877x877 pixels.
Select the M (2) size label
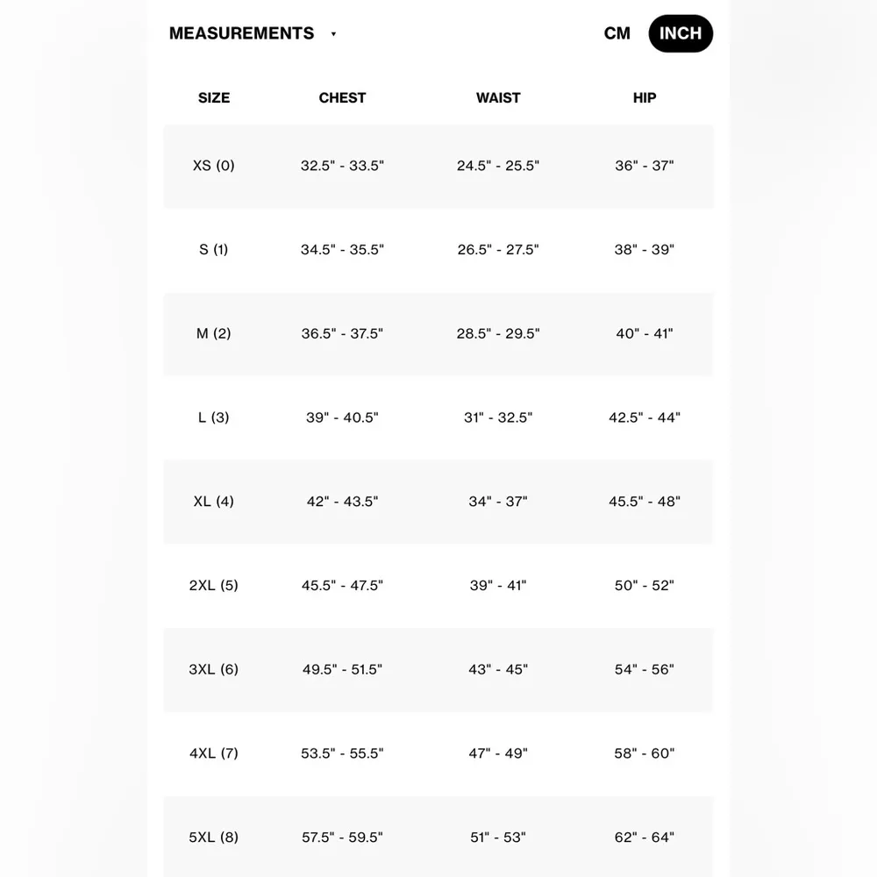(214, 333)
